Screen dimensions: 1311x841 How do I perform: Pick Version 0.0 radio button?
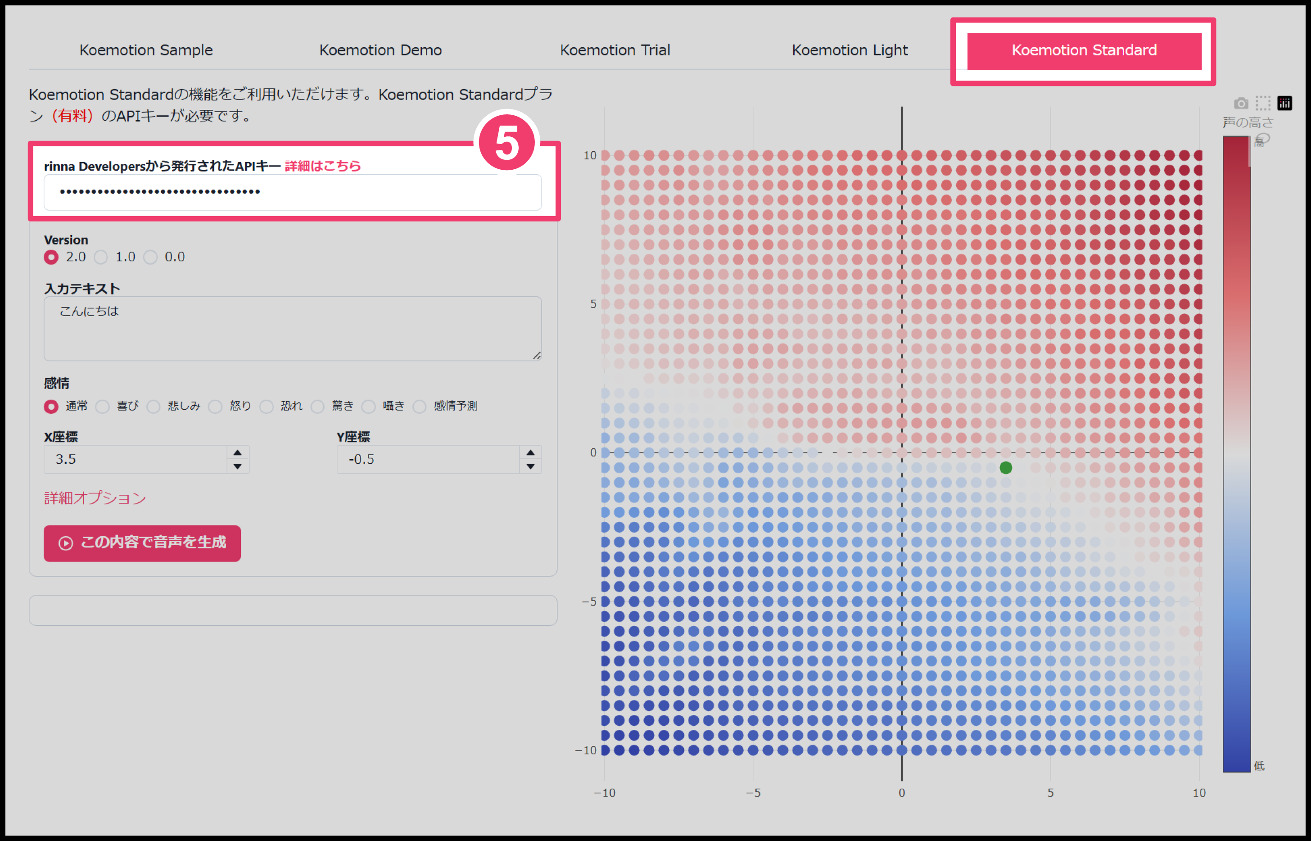(151, 257)
